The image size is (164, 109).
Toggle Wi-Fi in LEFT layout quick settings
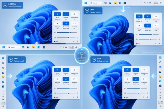pyautogui.click(x=57, y=70)
